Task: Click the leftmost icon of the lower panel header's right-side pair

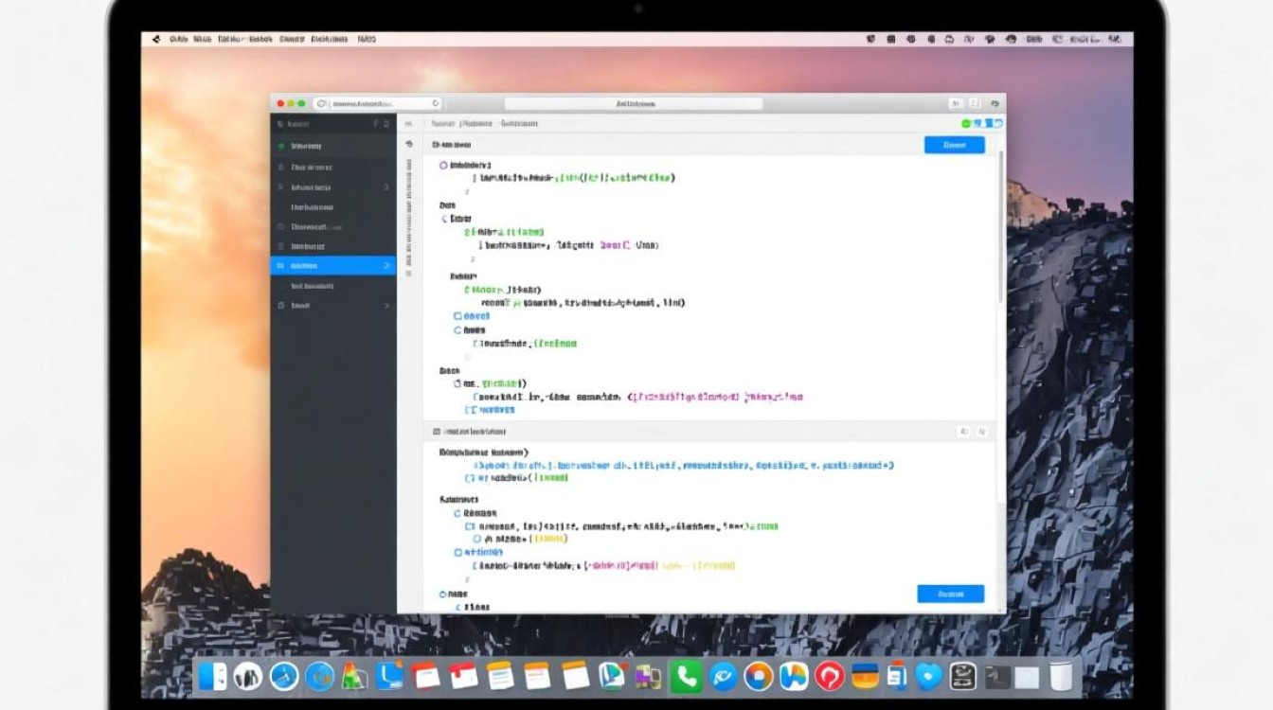Action: click(x=963, y=432)
